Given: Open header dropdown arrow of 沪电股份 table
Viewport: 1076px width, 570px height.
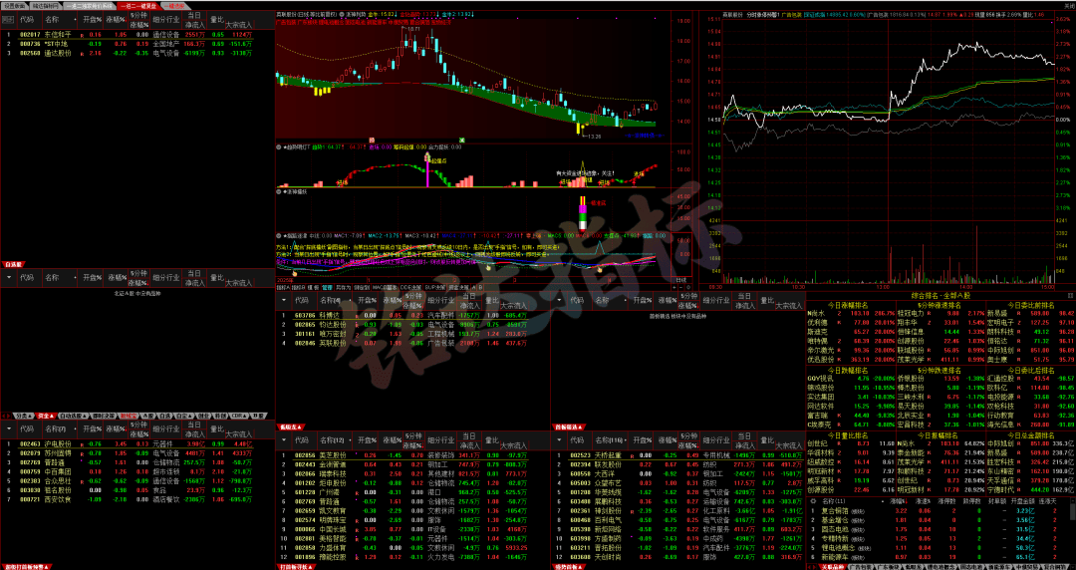Looking at the screenshot, I should (x=8, y=428).
